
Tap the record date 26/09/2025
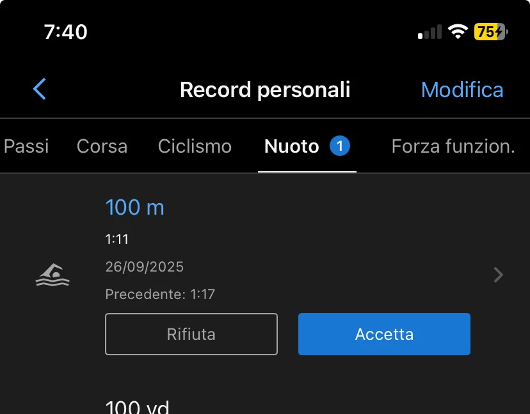(145, 266)
